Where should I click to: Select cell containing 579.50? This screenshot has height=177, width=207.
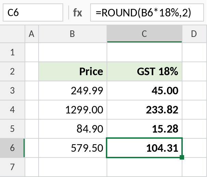(x=73, y=148)
